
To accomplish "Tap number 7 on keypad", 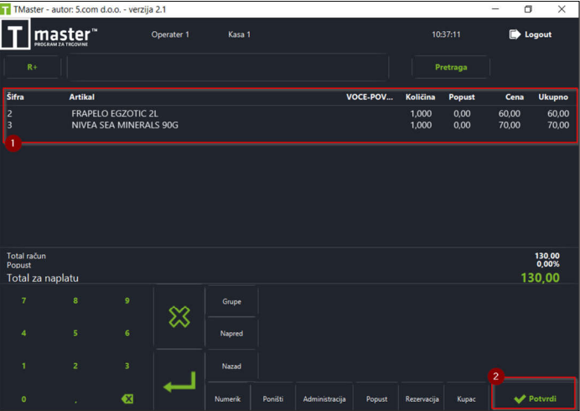I will 23,300.
